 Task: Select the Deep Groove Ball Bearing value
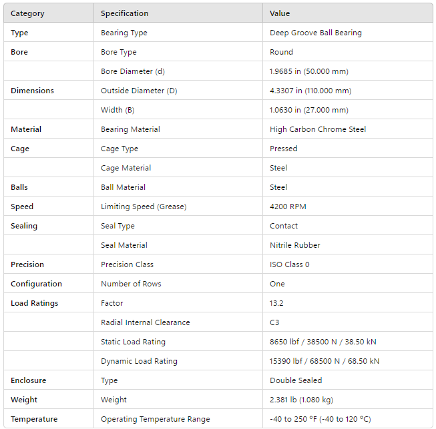(x=315, y=33)
